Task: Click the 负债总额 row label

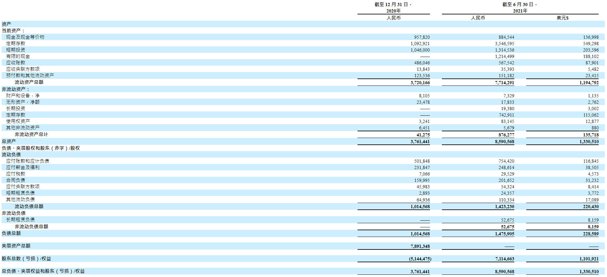Action: (x=11, y=233)
